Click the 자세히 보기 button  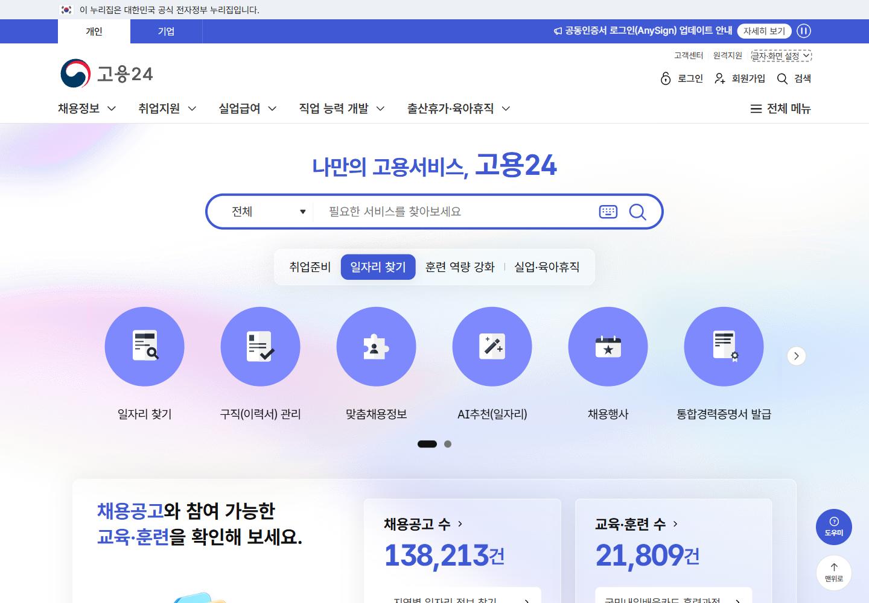[x=764, y=31]
